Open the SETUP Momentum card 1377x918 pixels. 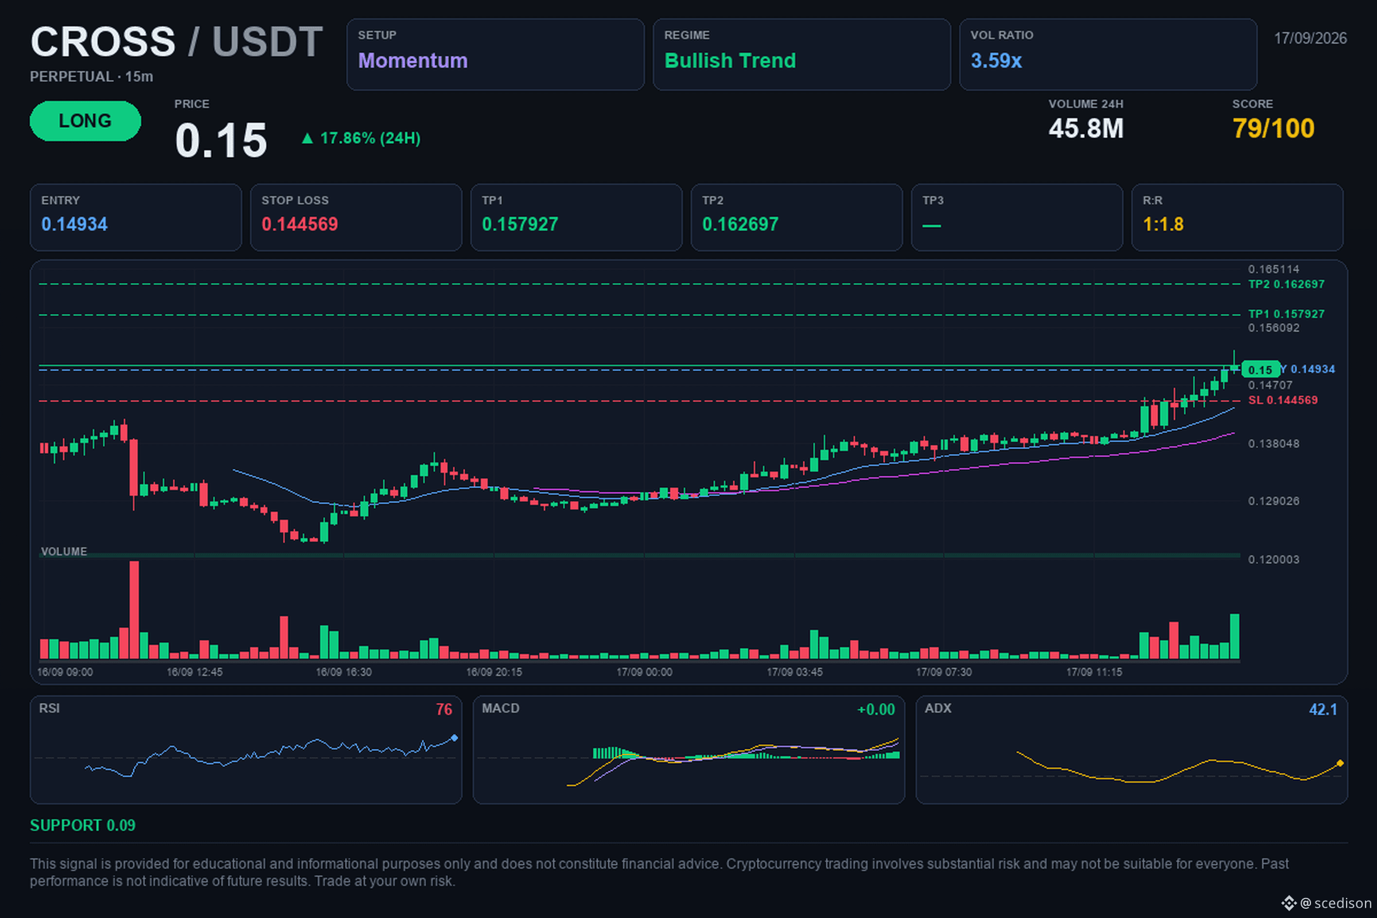[x=495, y=55]
